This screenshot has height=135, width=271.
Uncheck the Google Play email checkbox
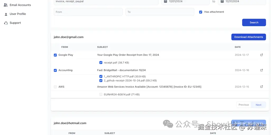click(55, 55)
